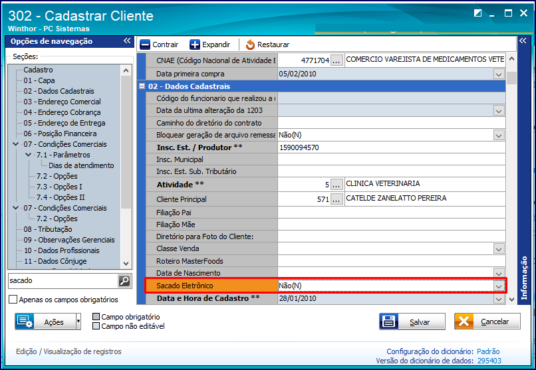
Task: Open the Data de Nascimento dropdown
Action: pyautogui.click(x=499, y=273)
